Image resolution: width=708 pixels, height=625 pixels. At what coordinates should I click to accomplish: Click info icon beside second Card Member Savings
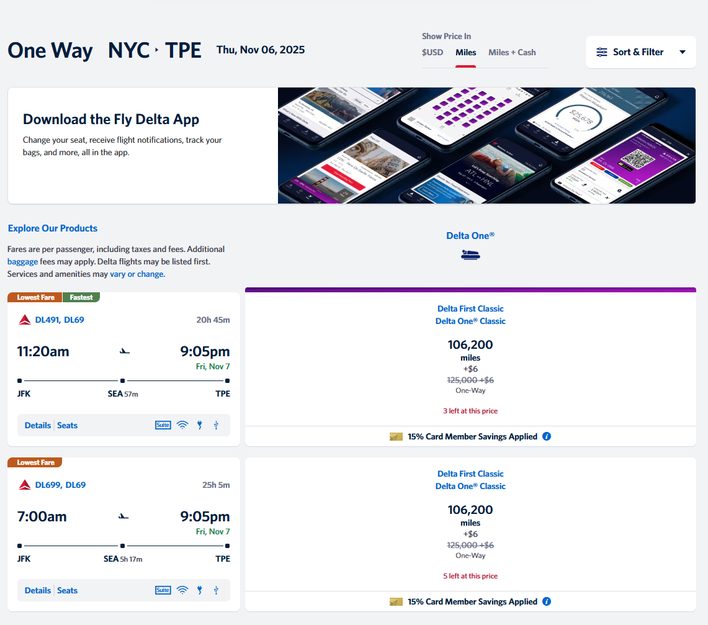point(547,601)
